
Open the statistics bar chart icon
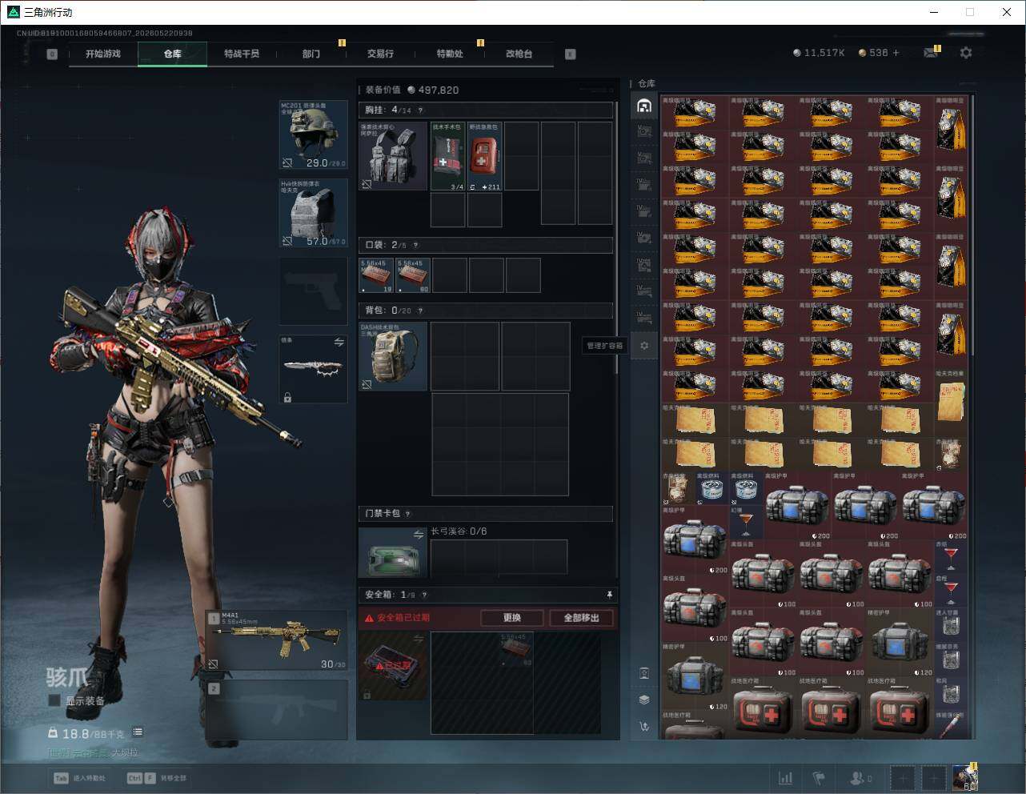click(786, 778)
